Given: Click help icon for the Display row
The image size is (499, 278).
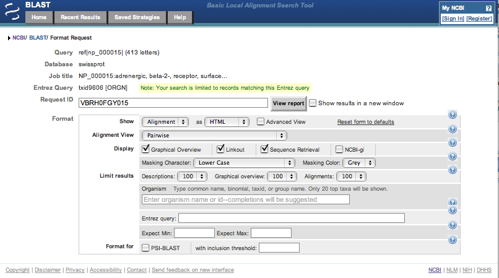Looking at the screenshot, I should click(452, 142).
